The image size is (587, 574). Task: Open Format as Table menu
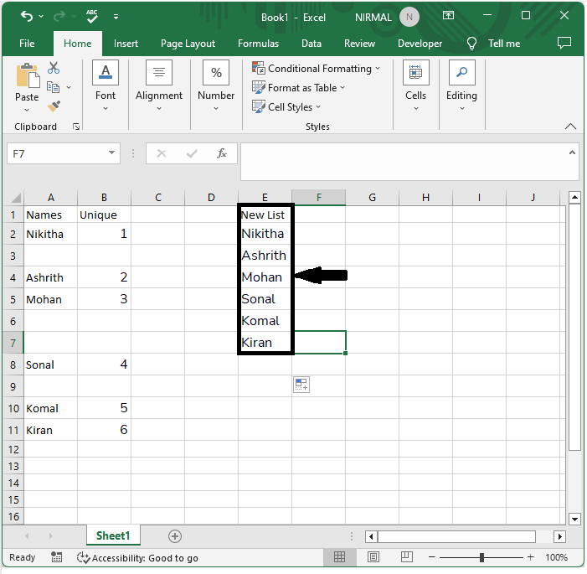point(298,88)
